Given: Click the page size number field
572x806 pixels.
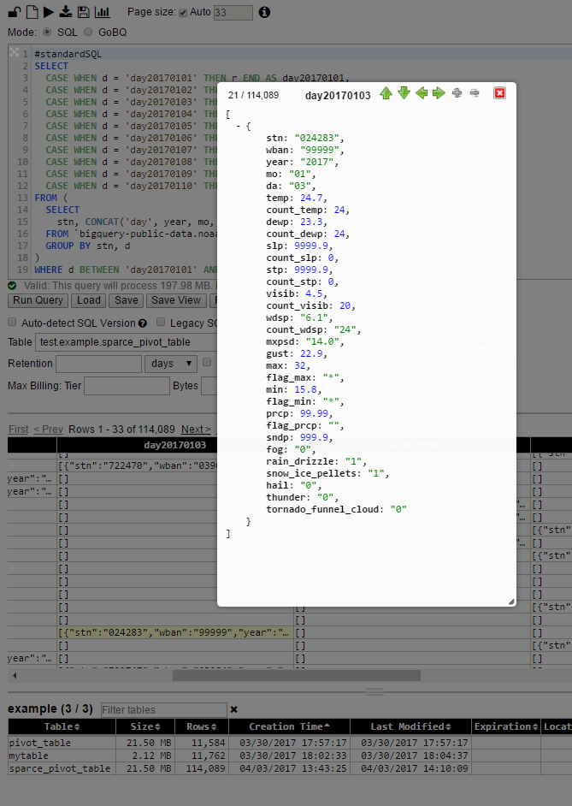Looking at the screenshot, I should 233,12.
